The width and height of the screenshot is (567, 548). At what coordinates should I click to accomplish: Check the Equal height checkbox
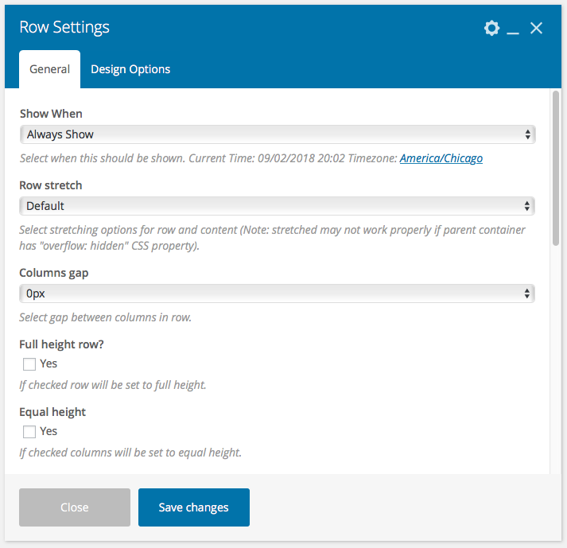click(29, 432)
